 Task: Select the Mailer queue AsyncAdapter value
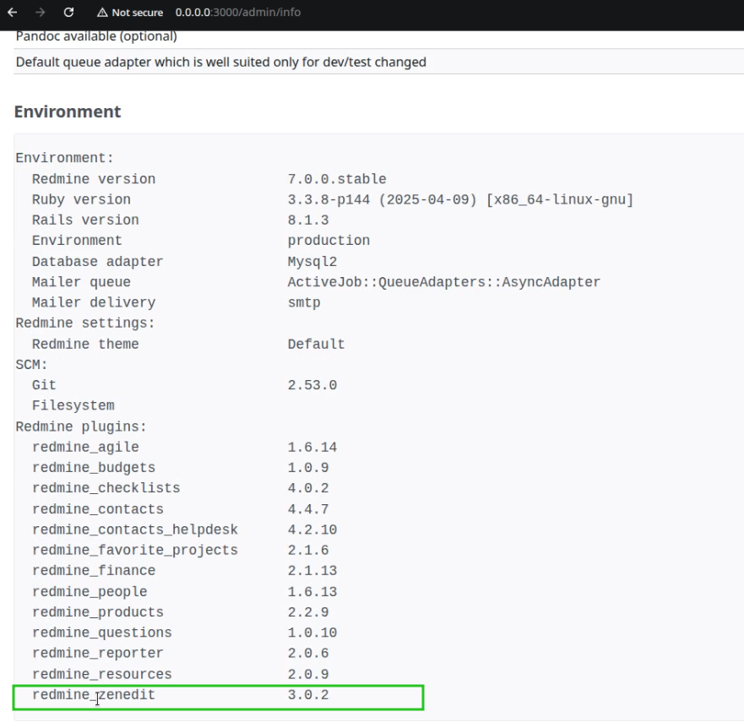[x=443, y=282]
